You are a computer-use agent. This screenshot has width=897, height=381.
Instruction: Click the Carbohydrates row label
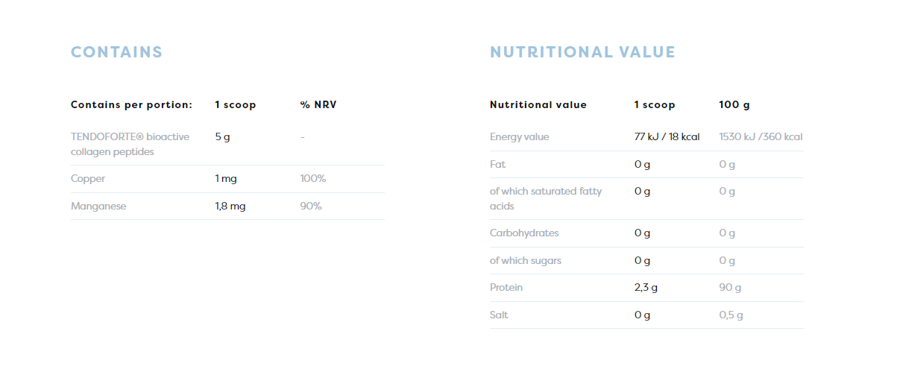point(524,233)
